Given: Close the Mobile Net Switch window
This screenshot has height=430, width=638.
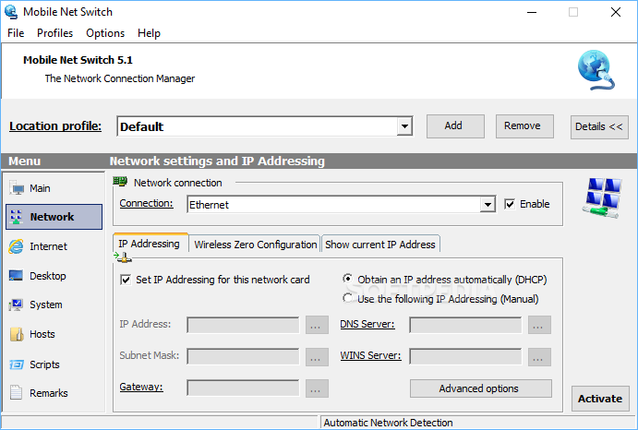Looking at the screenshot, I should point(616,12).
